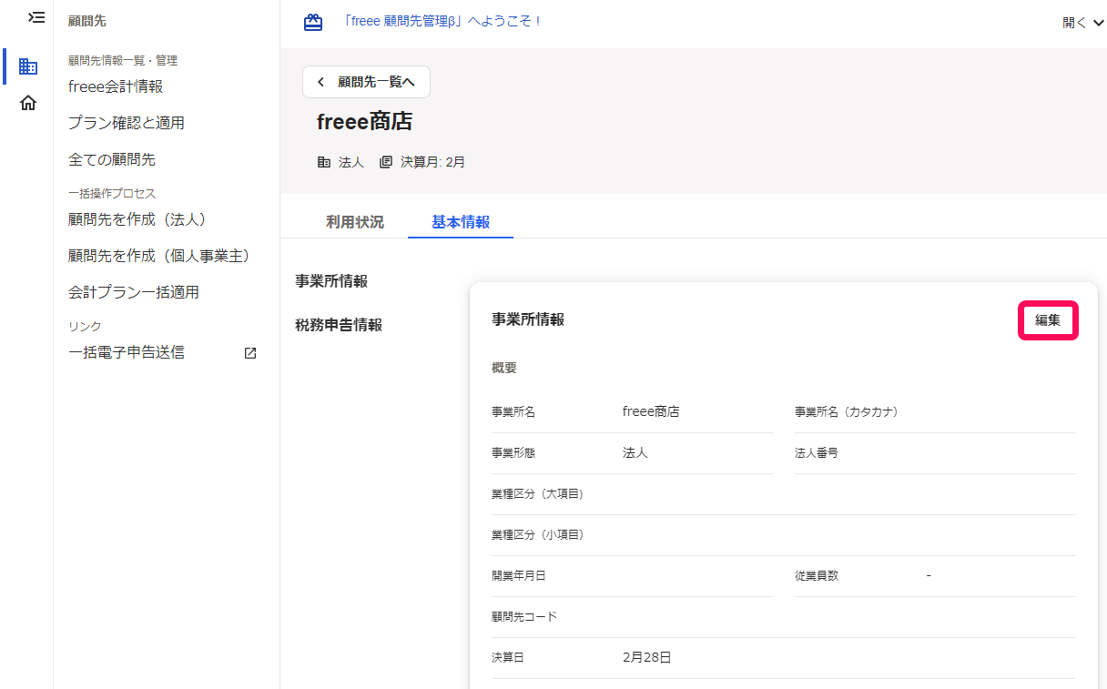Click the 編集 button for 事業所情報

(1048, 320)
